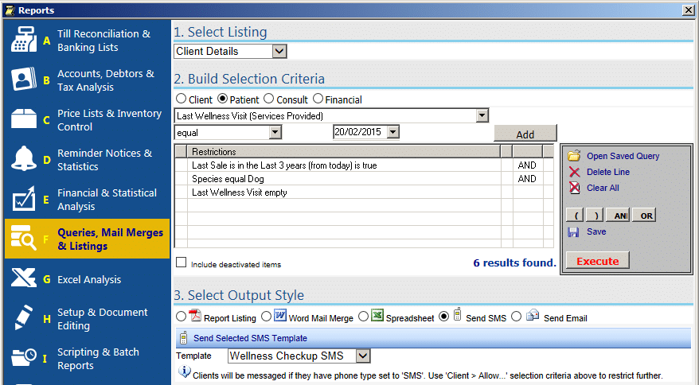This screenshot has width=699, height=385.
Task: Click the PDF icon next to Report Listing
Action: [195, 316]
